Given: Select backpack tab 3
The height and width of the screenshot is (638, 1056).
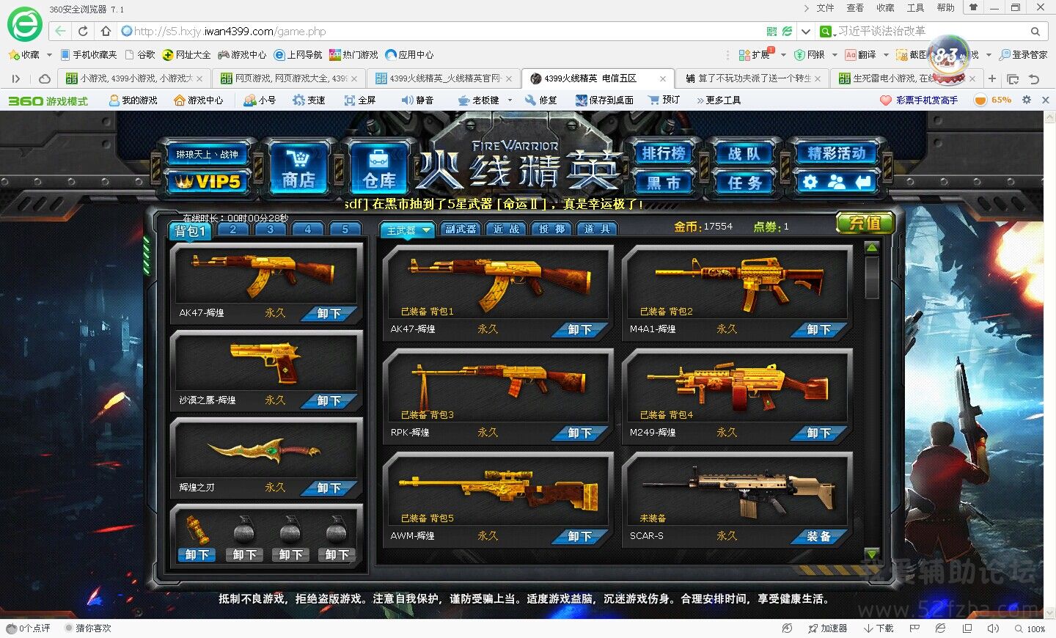Looking at the screenshot, I should pos(270,230).
